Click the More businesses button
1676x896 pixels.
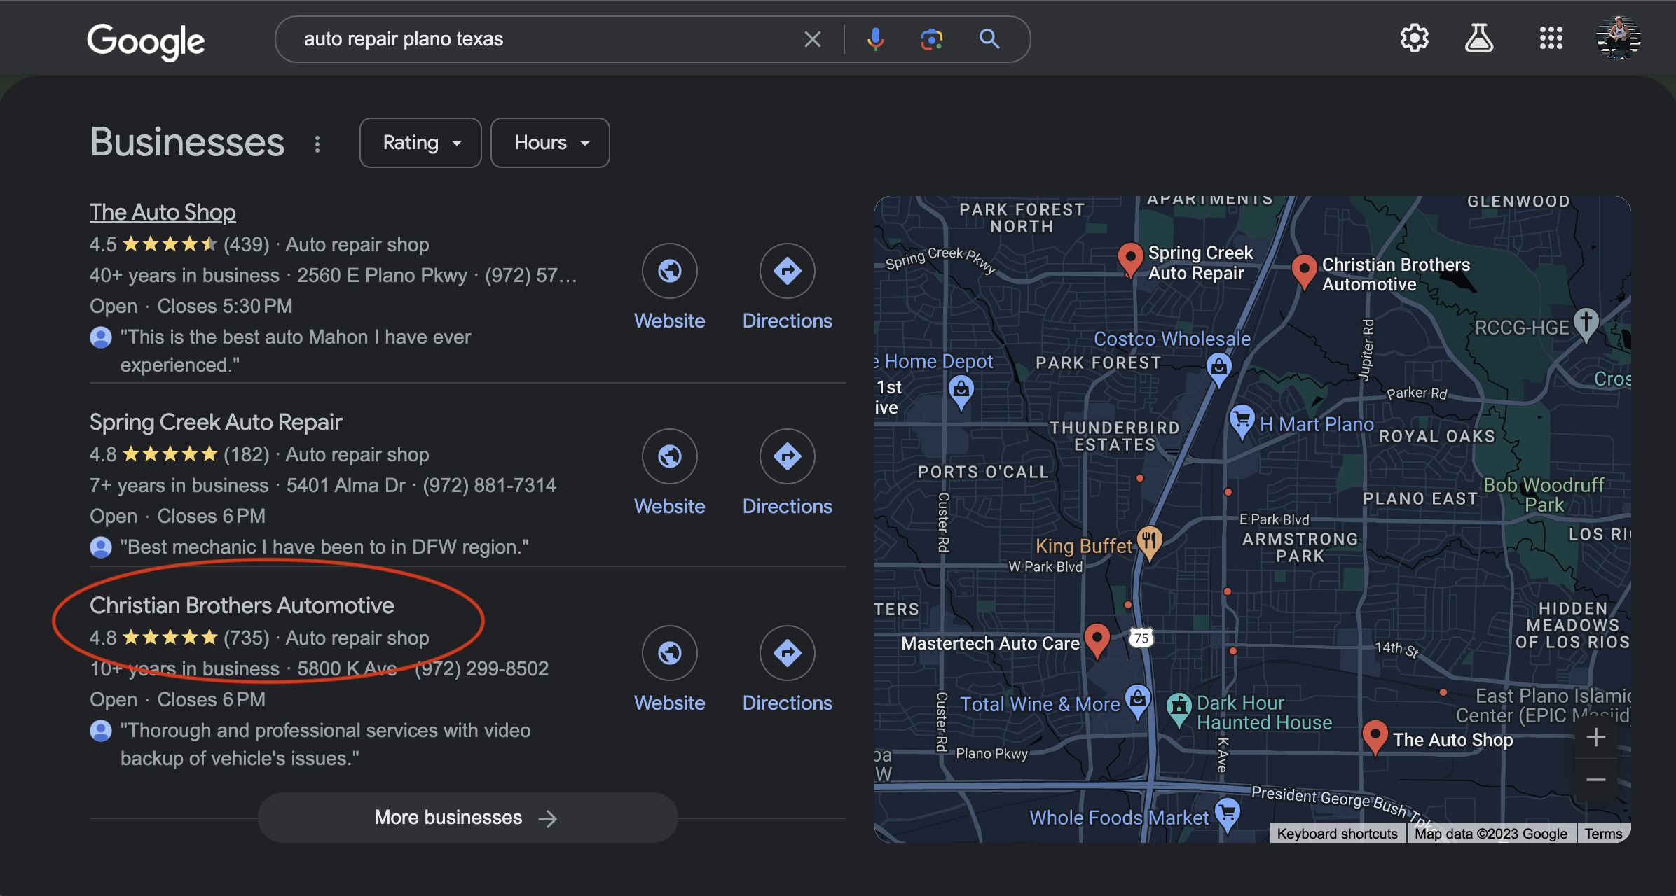[x=467, y=817]
